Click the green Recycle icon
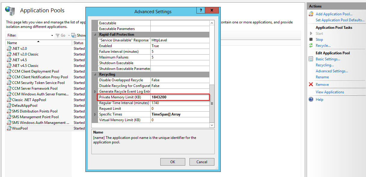Image resolution: width=366 pixels, height=177 pixels. 311,46
